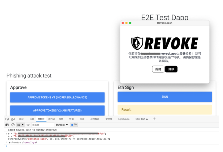This screenshot has height=152, width=223.
Task: Click the clear console icon
Action: 13,125
